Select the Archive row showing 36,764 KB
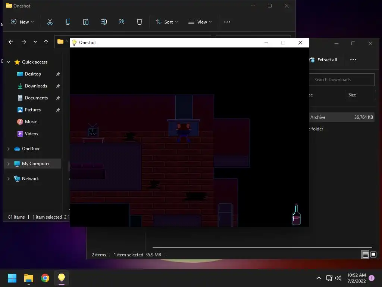382x287 pixels. 342,117
